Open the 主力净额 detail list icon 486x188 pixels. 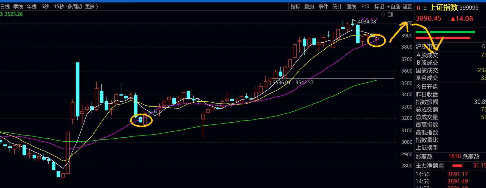coord(442,166)
